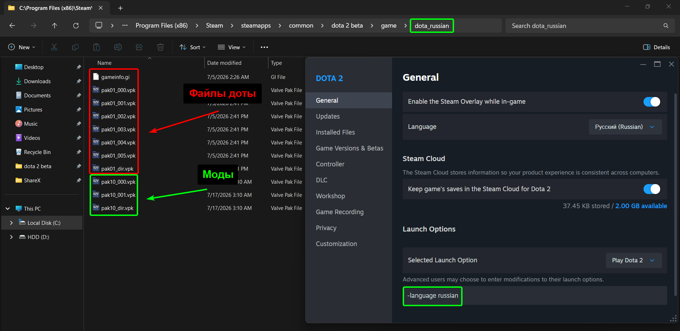Click the Refresh icon in Explorer

pyautogui.click(x=76, y=25)
